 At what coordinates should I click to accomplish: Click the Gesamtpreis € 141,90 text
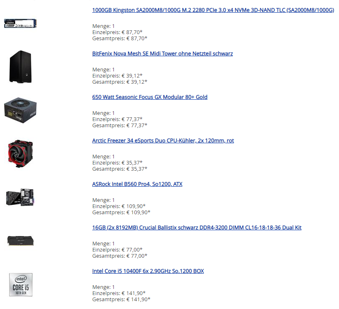point(121,300)
